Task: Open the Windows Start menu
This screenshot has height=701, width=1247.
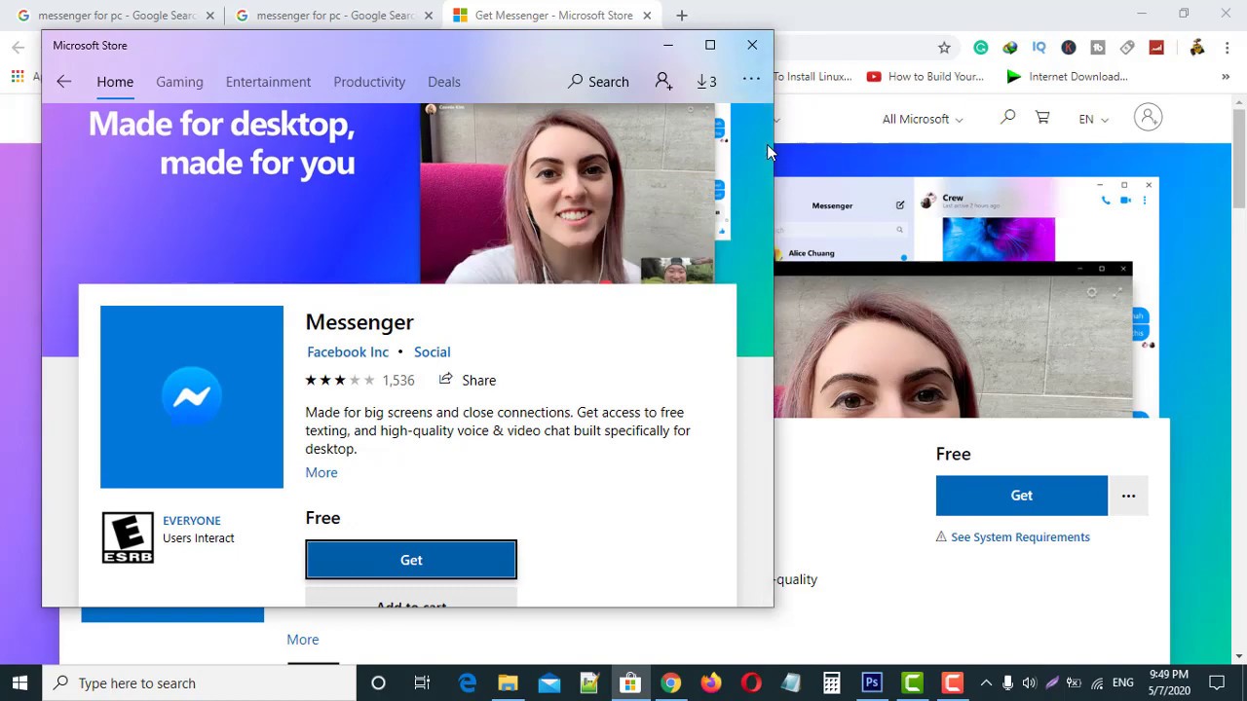Action: coord(19,683)
